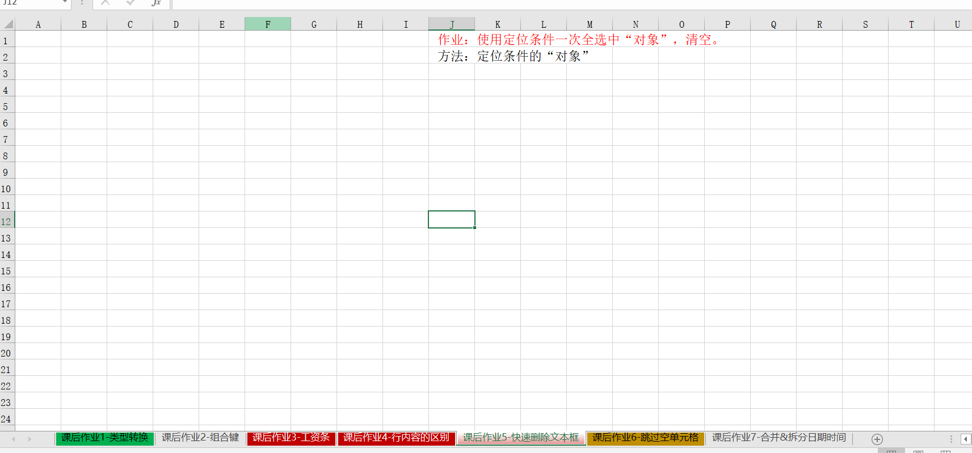Select column A header
The width and height of the screenshot is (972, 453).
(38, 24)
